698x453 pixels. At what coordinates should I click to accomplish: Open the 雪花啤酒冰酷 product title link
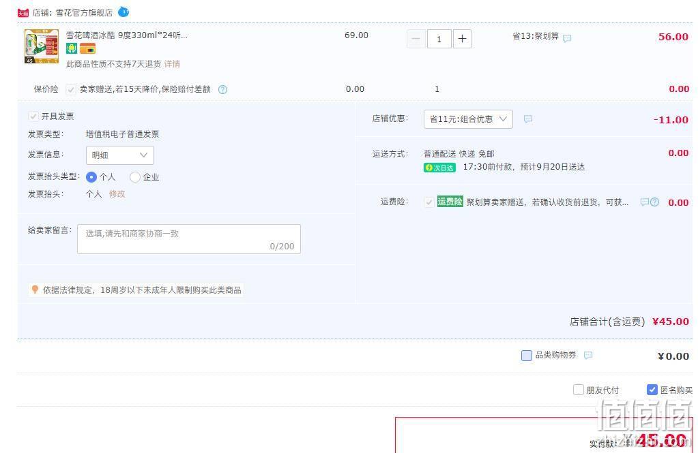point(127,35)
